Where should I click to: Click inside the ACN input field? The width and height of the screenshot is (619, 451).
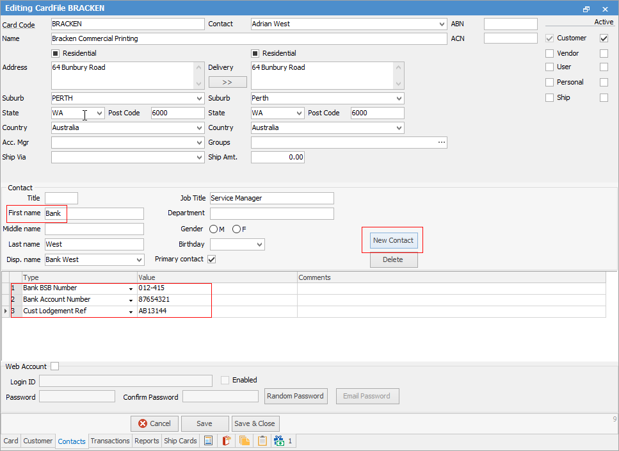[x=510, y=38]
